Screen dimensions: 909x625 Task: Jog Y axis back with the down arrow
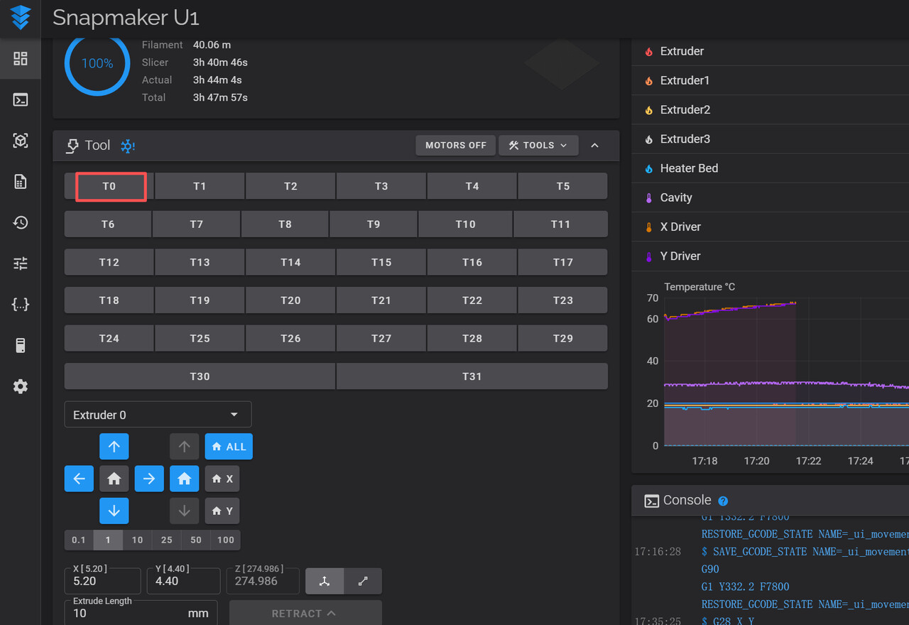(x=114, y=511)
